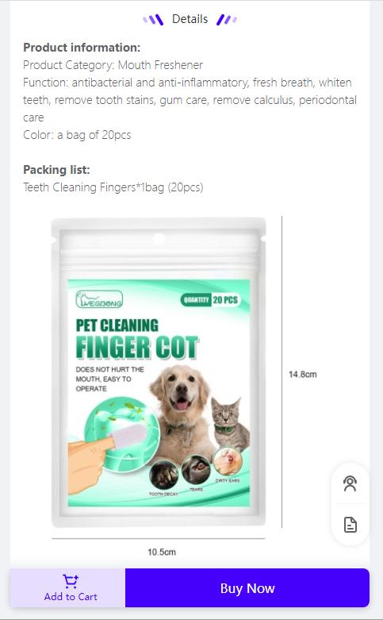Click the WEGBONG logo on package
The width and height of the screenshot is (383, 620).
click(x=99, y=299)
